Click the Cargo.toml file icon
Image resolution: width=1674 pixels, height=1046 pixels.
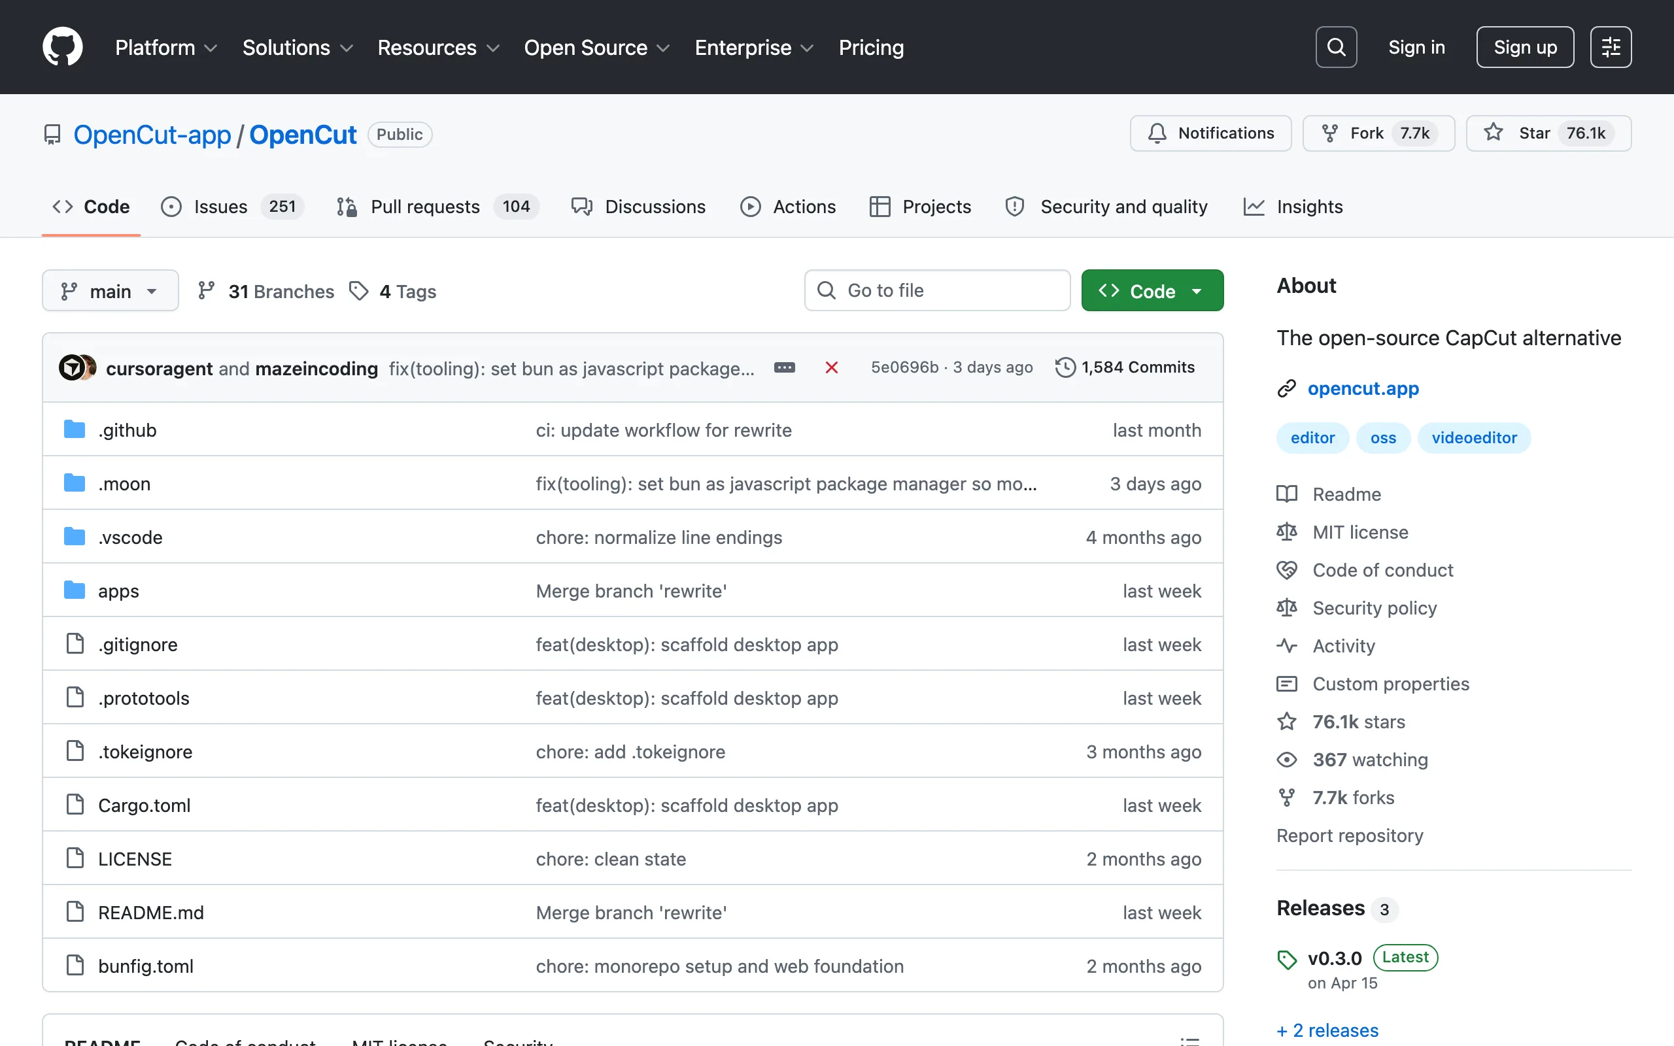click(75, 805)
